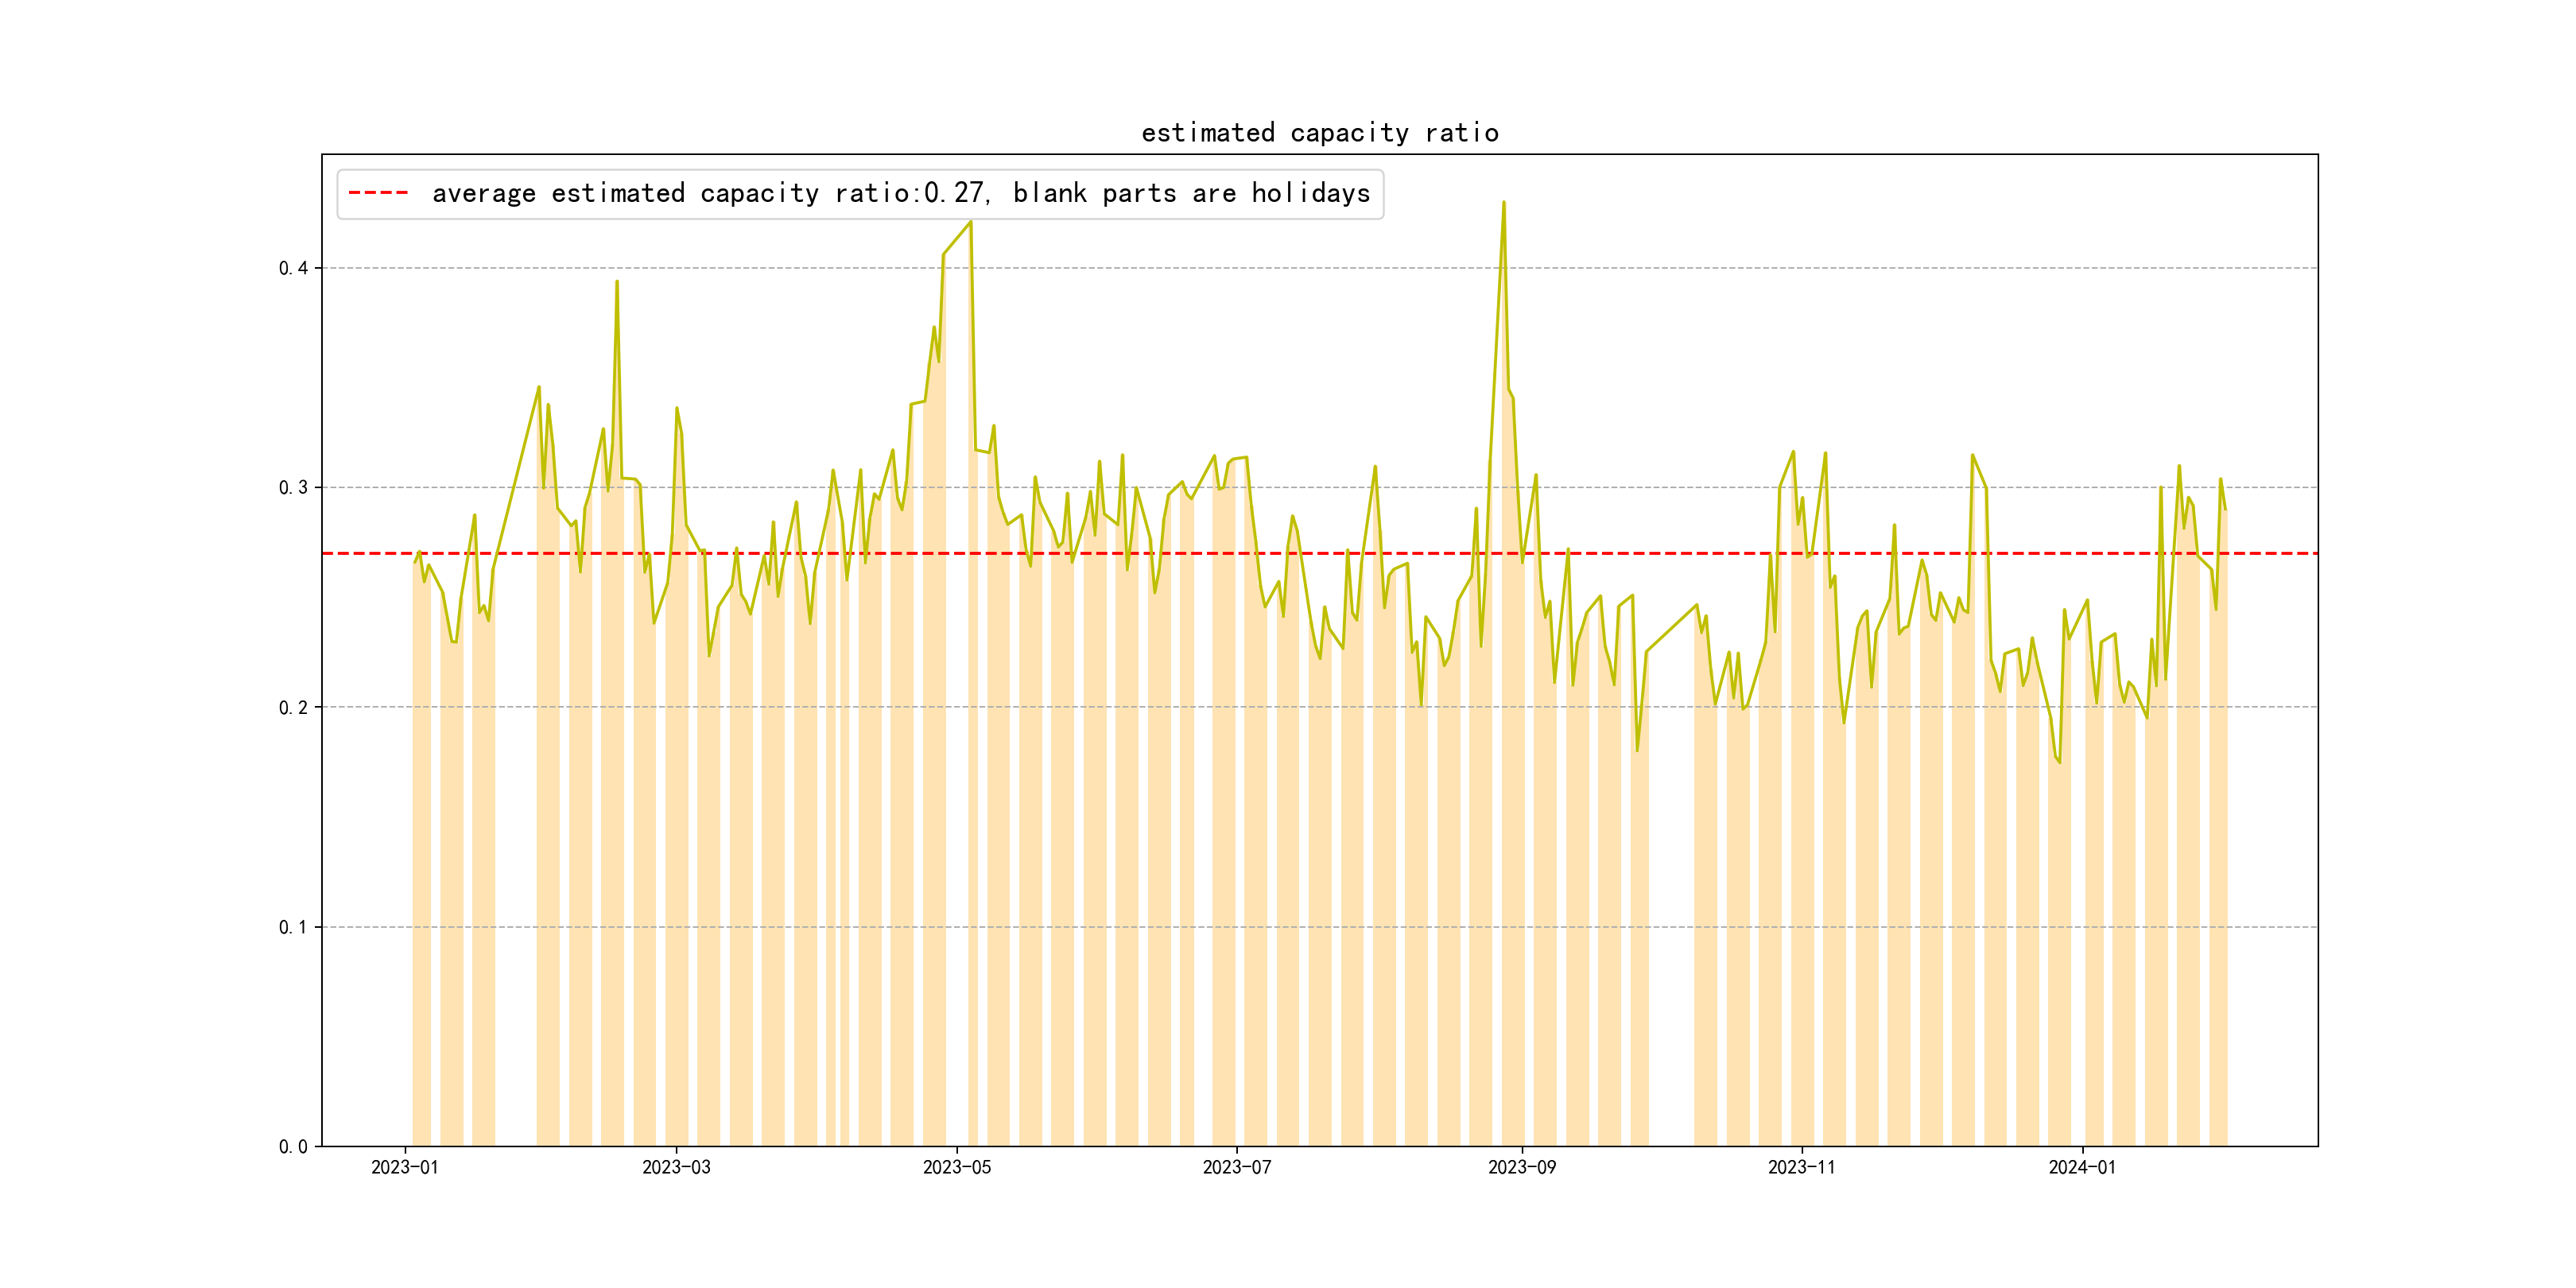Click the 0.1 y-axis tick label
The height and width of the screenshot is (1288, 2576).
point(293,927)
